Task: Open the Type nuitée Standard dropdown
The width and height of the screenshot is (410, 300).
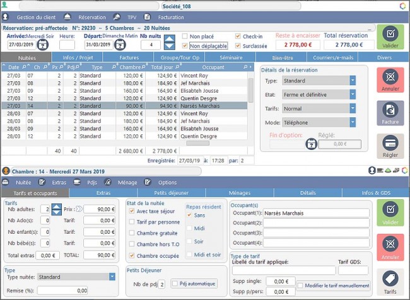Action: [x=112, y=277]
